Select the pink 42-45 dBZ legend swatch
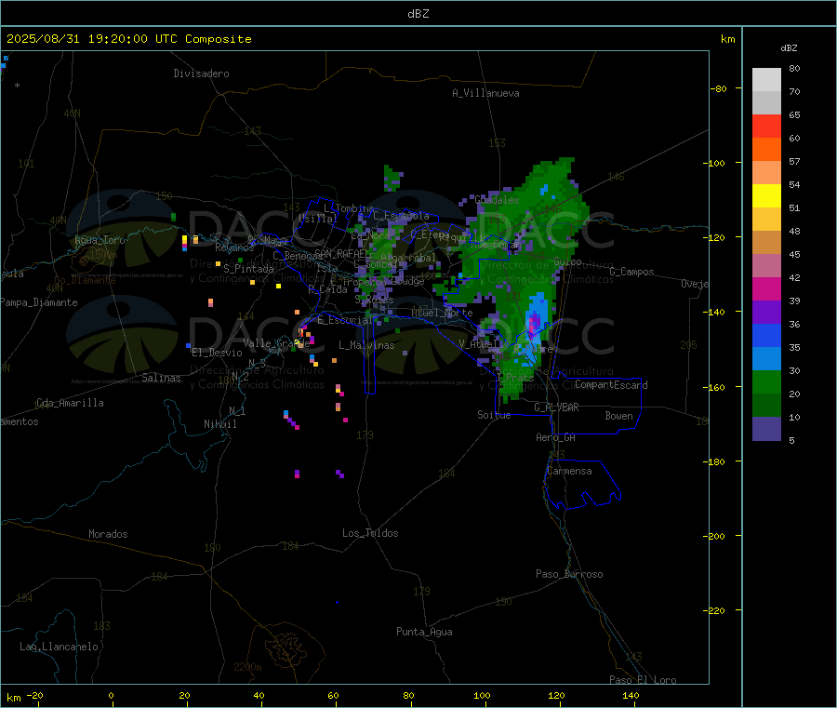The height and width of the screenshot is (708, 837). pyautogui.click(x=766, y=266)
